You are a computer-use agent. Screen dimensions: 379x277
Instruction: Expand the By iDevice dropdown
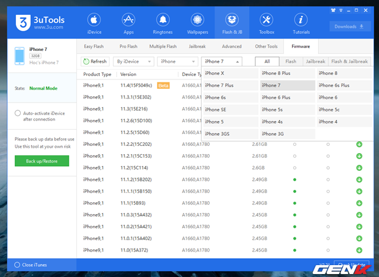pos(134,62)
